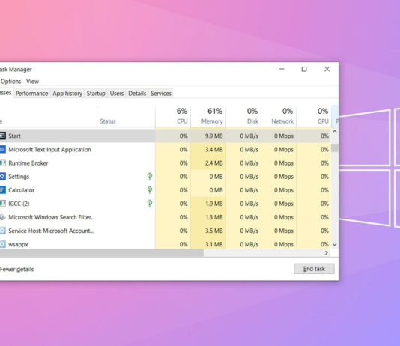Click the 2.4 MB memory value

(213, 163)
